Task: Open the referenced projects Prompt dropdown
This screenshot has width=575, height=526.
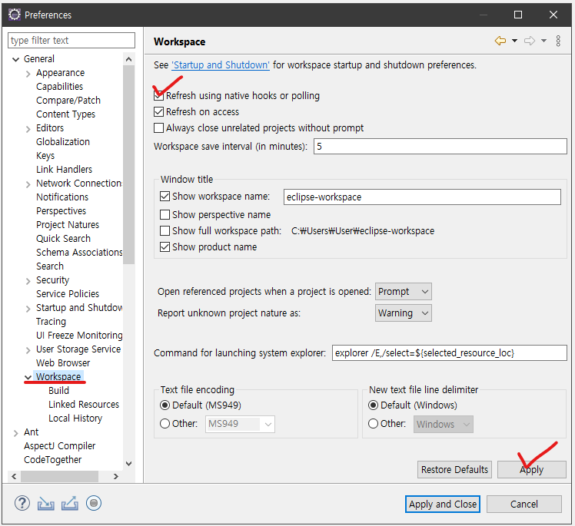Action: coord(403,292)
